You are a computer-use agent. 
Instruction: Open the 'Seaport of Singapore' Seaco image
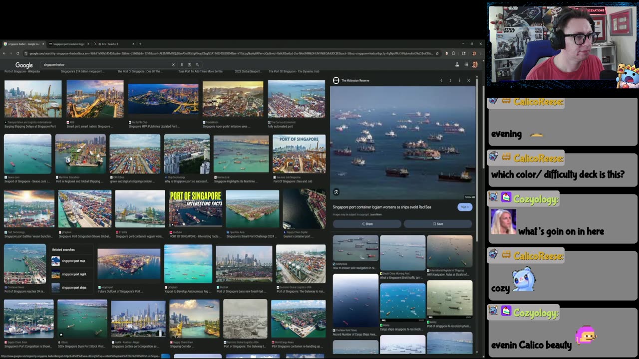pos(27,154)
